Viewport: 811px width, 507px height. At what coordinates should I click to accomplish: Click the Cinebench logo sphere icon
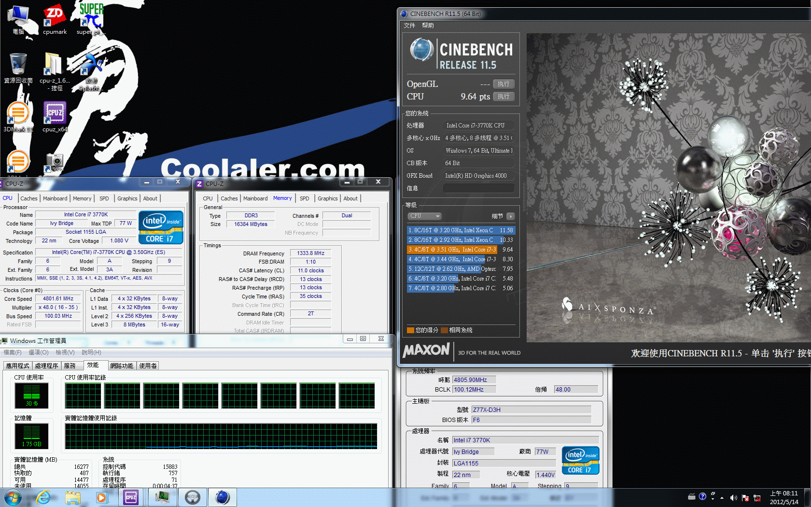click(x=422, y=50)
